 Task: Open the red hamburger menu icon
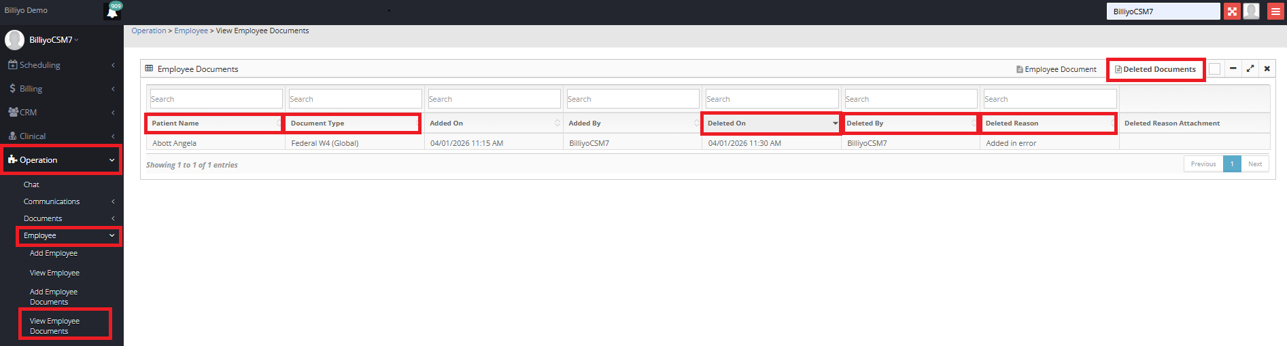click(x=1275, y=12)
